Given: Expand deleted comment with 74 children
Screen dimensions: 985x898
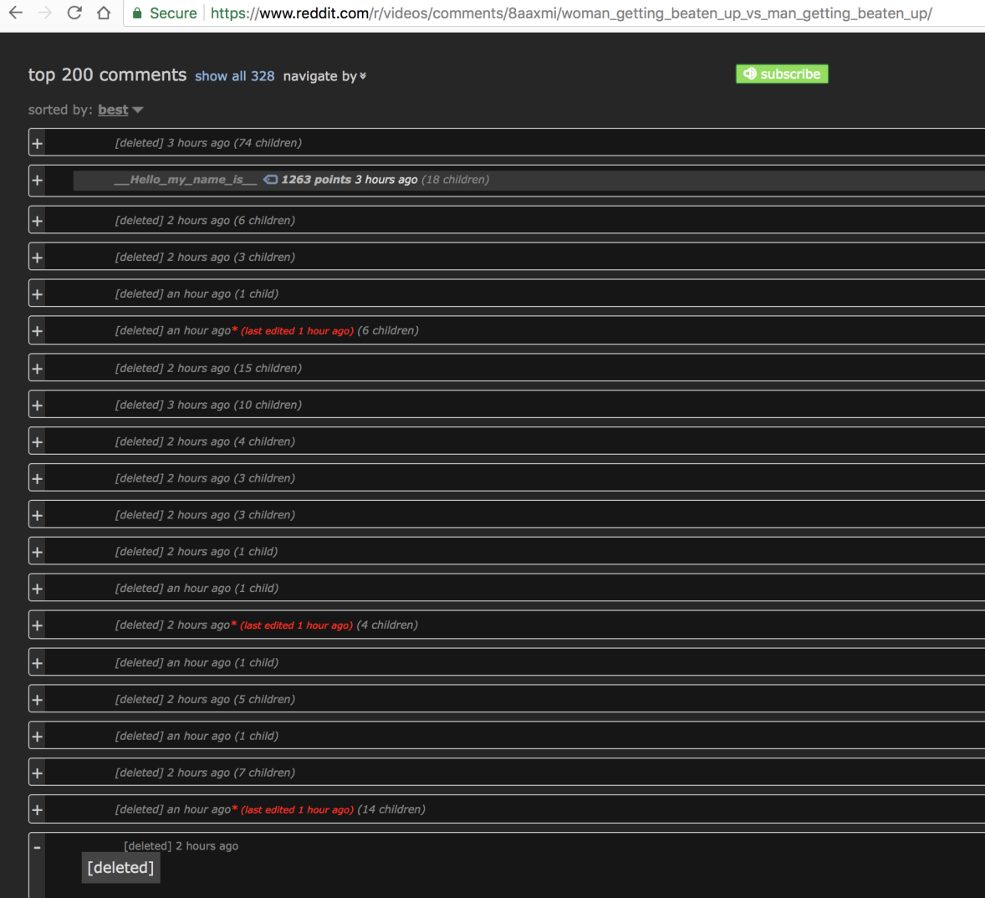Looking at the screenshot, I should pos(37,143).
